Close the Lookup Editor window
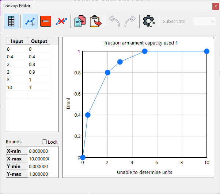The image size is (220, 194). point(214,6)
